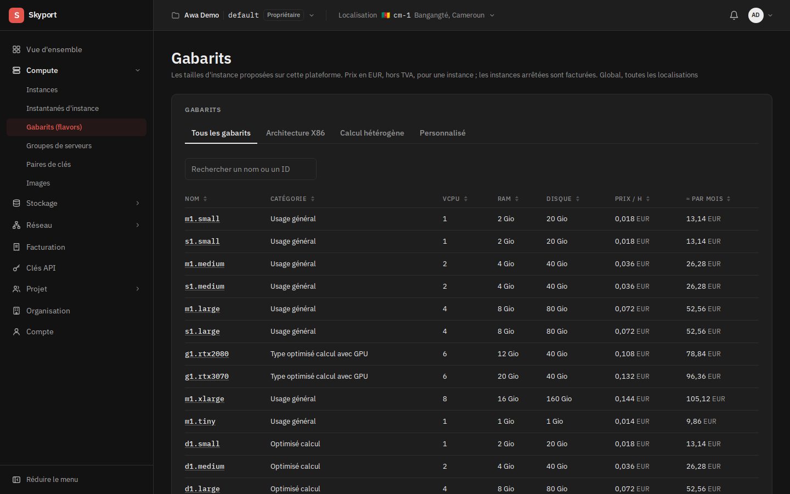
Task: Click the project folder icon in header
Action: click(x=176, y=15)
